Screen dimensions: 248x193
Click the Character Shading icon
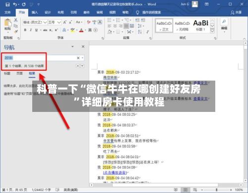point(90,30)
